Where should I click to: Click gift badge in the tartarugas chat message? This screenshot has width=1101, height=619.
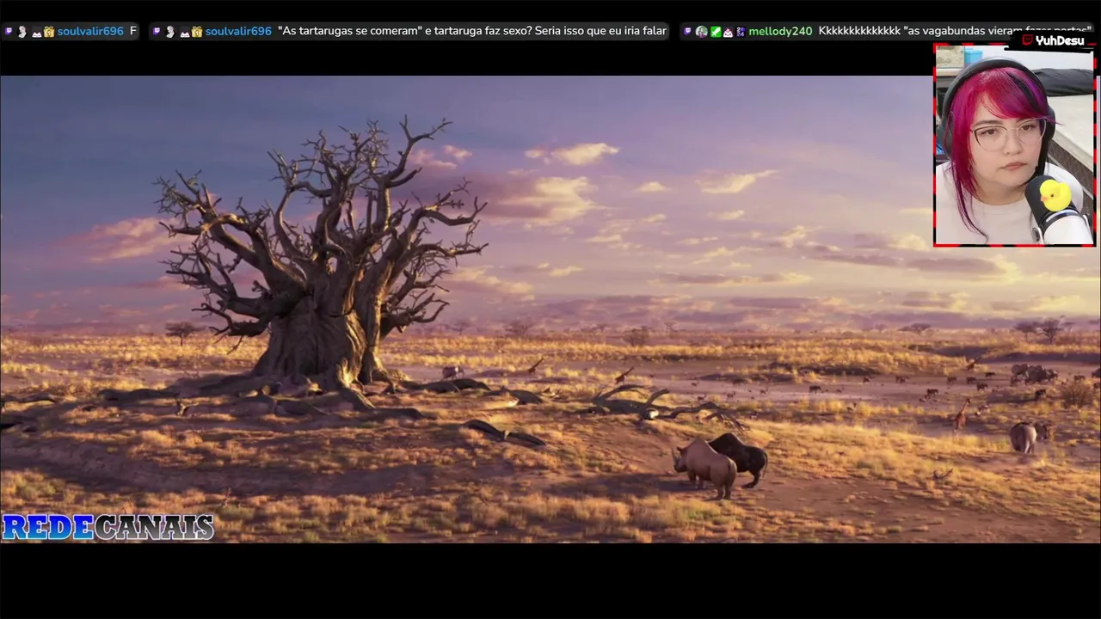point(197,32)
